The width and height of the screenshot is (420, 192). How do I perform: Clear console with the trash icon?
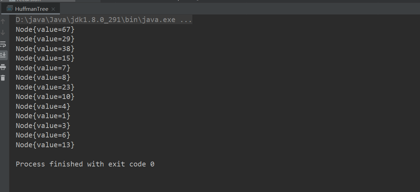(x=3, y=78)
